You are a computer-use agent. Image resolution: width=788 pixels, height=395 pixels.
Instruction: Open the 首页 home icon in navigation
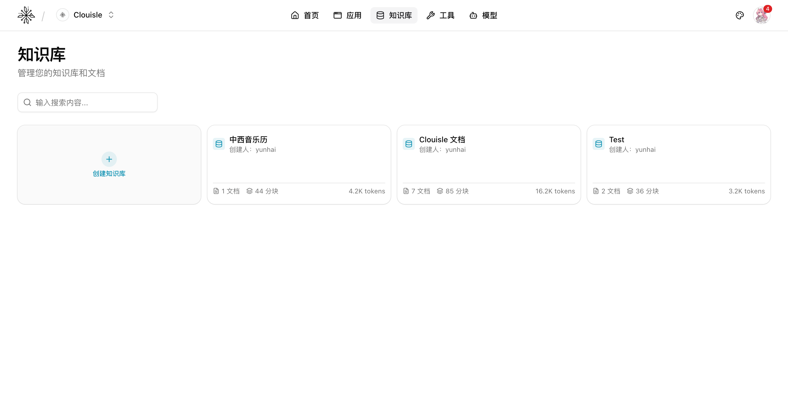pyautogui.click(x=295, y=15)
